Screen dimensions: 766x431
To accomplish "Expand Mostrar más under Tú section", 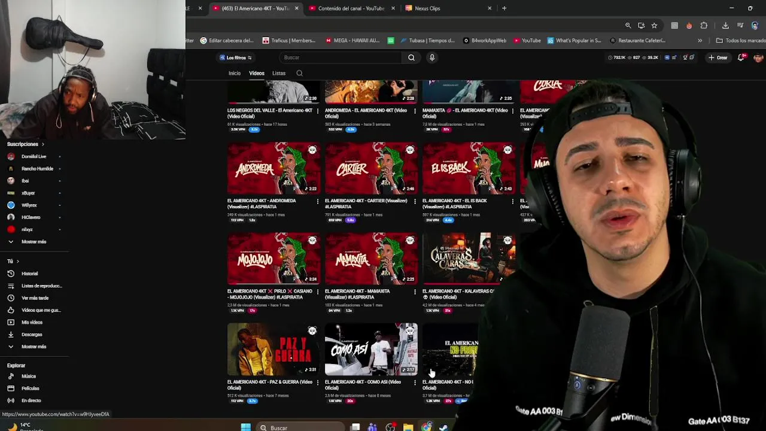I will (x=35, y=347).
